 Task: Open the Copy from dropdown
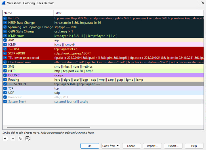tap(111, 146)
